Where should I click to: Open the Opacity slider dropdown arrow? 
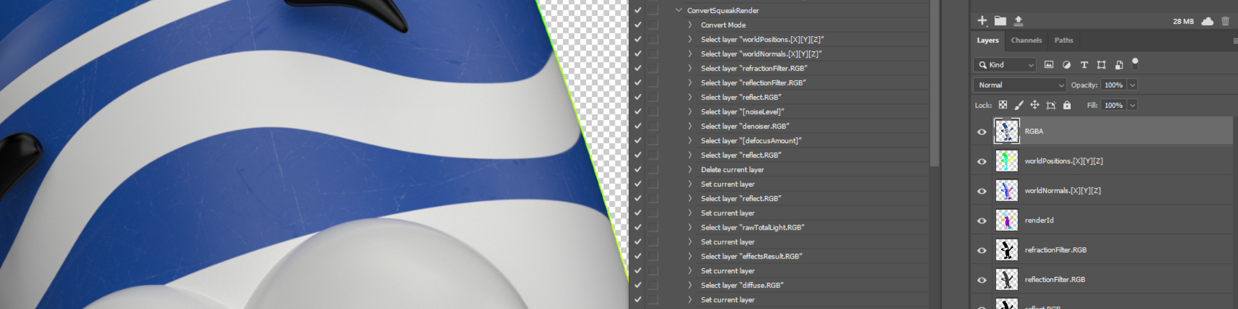pos(1133,85)
